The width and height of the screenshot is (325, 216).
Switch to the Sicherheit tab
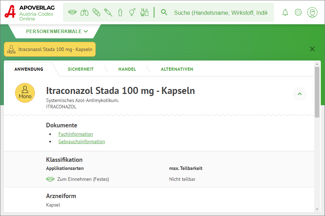click(81, 69)
